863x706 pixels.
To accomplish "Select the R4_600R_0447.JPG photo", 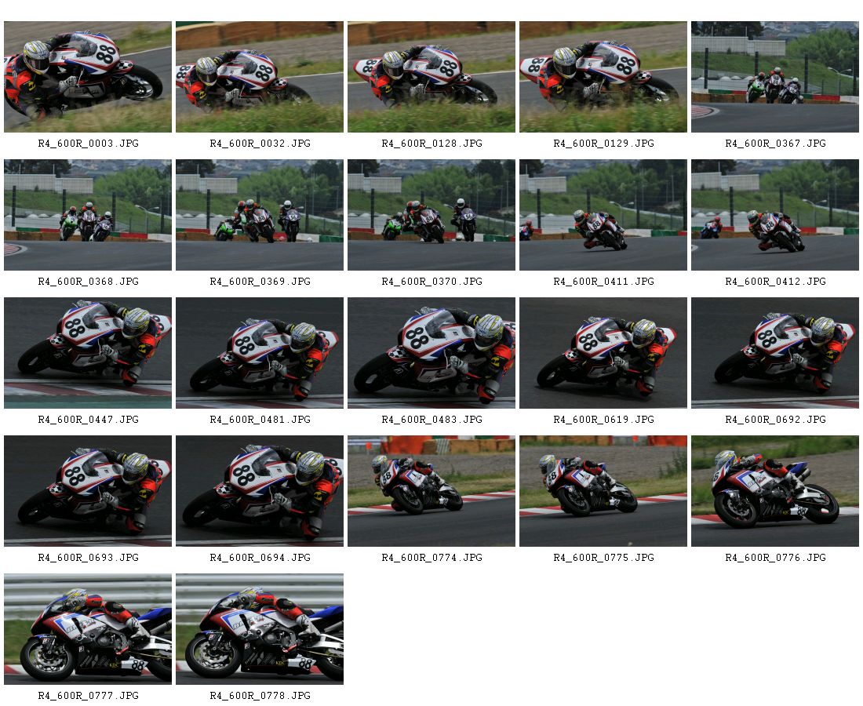I will (88, 353).
